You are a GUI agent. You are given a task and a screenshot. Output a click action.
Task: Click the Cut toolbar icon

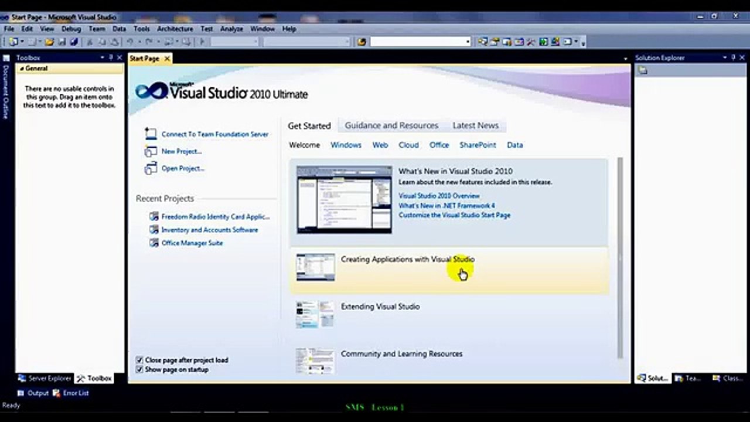(90, 42)
